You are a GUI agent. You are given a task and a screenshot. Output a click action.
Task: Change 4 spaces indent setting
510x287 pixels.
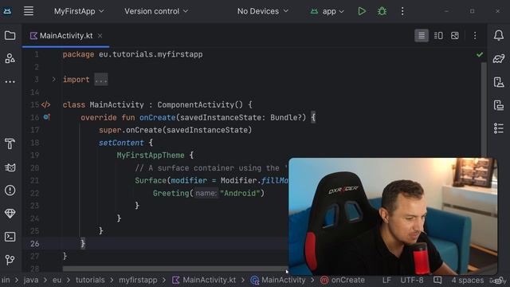tap(468, 280)
